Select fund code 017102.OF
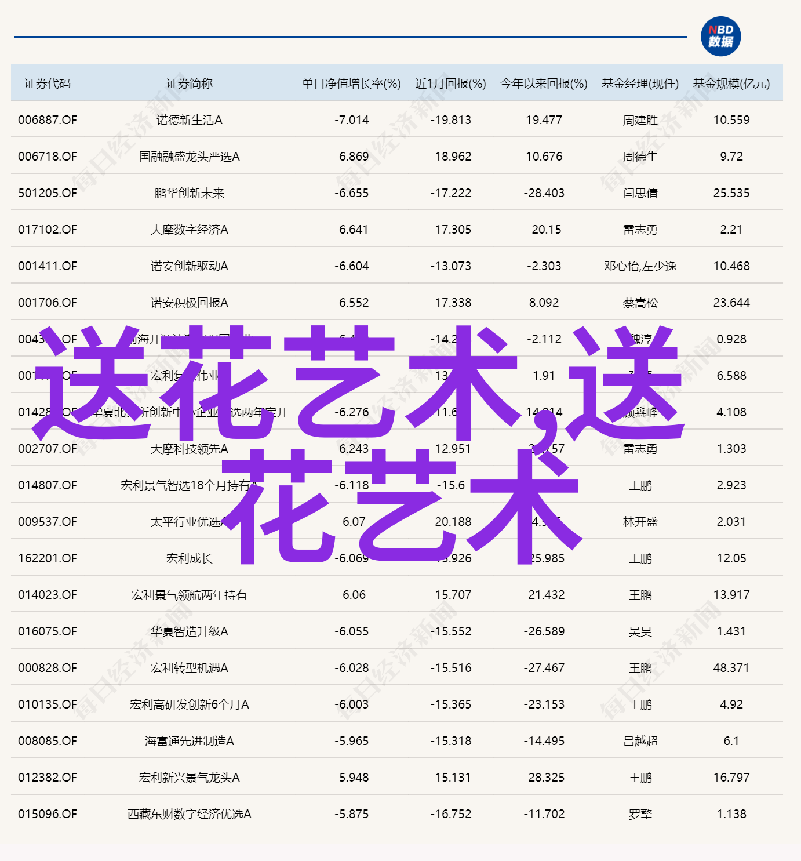The width and height of the screenshot is (801, 861). 48,230
